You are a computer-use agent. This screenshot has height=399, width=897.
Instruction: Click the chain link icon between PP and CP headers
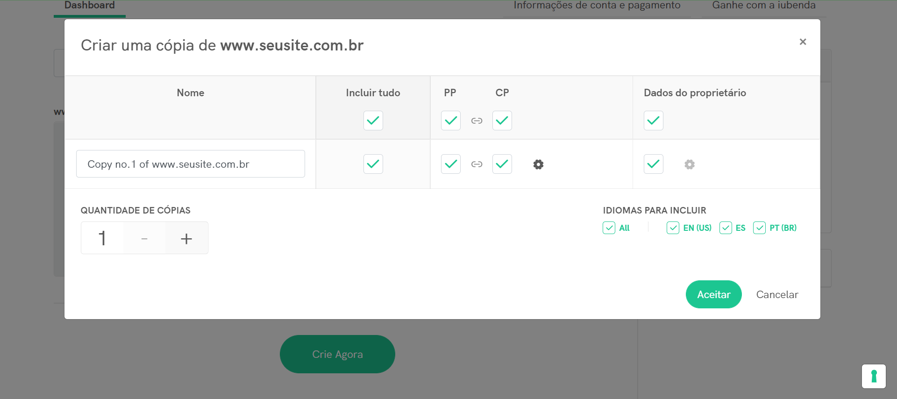[477, 121]
